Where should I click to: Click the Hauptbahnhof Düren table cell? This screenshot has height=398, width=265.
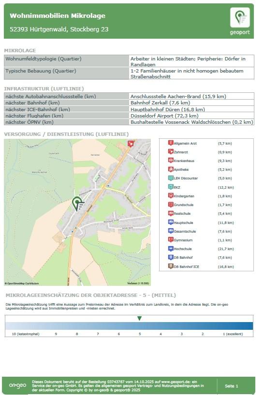click(x=191, y=109)
